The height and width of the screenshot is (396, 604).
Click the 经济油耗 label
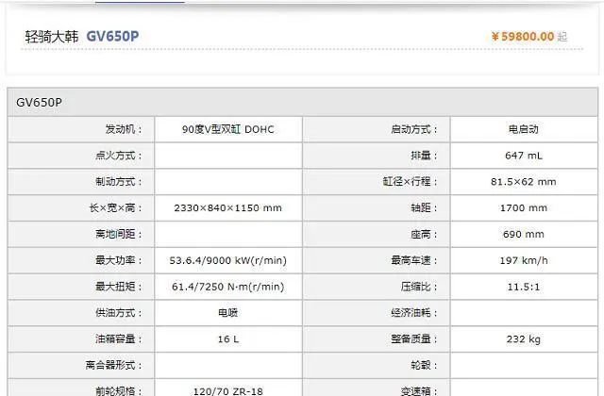(x=414, y=312)
